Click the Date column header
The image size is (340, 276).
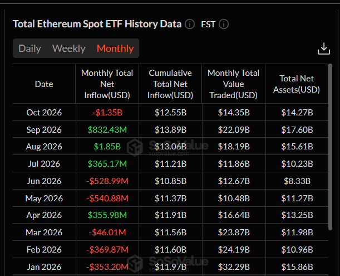point(44,84)
